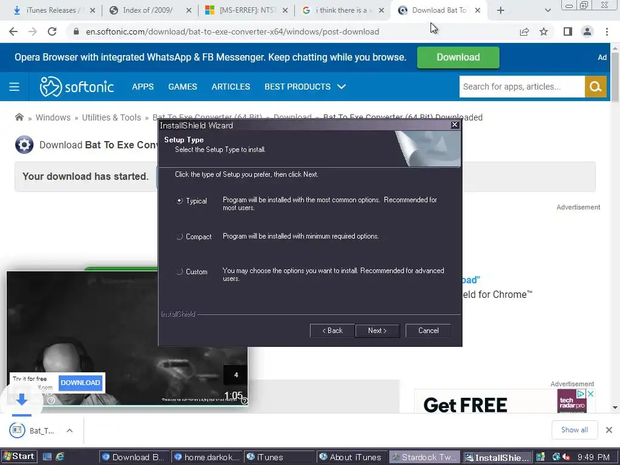This screenshot has height=465, width=620.
Task: Open the Windows Start button
Action: coord(19,457)
